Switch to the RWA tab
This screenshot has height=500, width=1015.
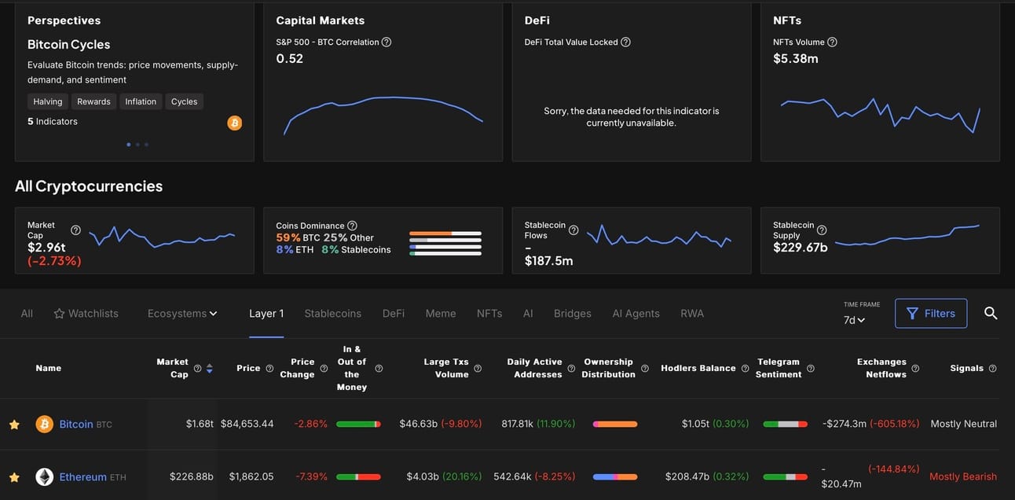692,314
